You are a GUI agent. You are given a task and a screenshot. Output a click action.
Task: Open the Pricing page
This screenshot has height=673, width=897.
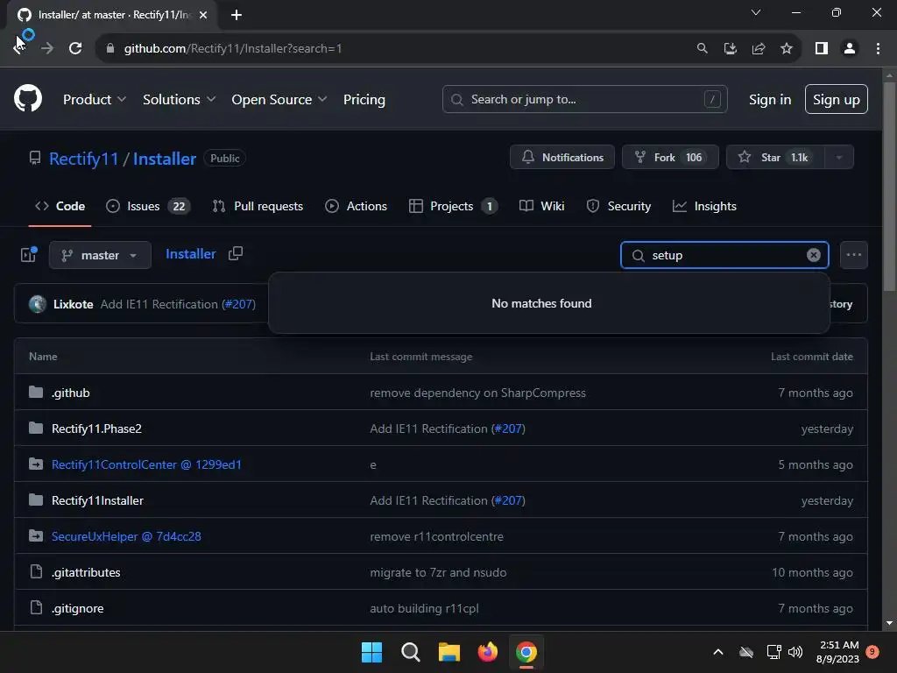364,99
